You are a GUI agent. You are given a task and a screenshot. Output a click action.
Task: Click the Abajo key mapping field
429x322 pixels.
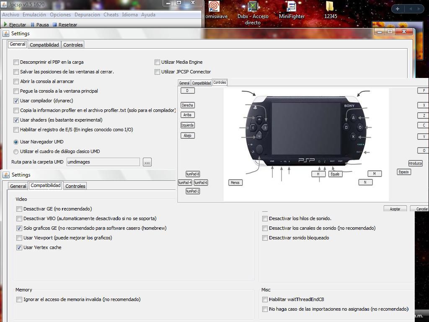point(187,135)
